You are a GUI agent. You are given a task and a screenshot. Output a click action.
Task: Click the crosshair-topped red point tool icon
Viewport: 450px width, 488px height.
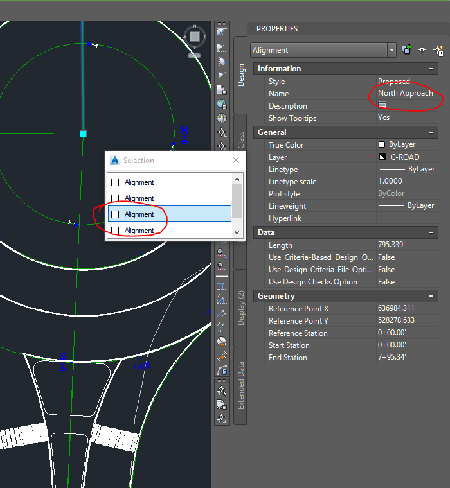coord(221,267)
